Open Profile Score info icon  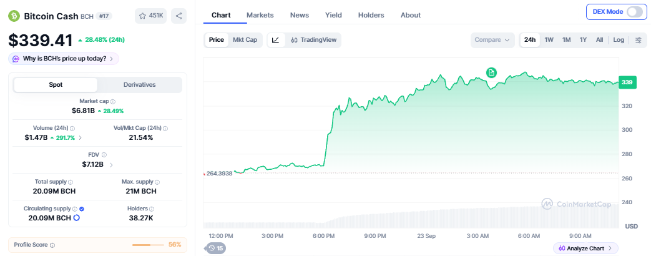(x=52, y=245)
